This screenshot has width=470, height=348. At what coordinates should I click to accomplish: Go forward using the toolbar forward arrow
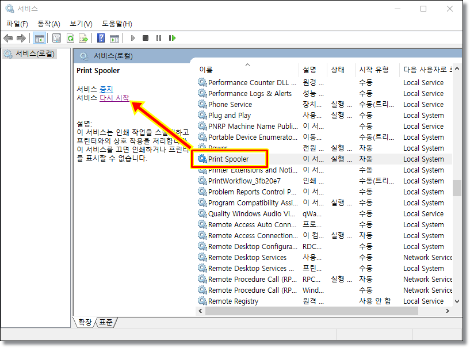(21, 38)
